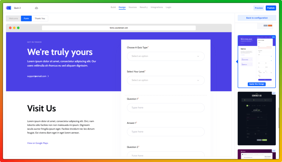282x162 pixels.
Task: Select the dark Contact Us design thumbnail
Action: [257, 118]
